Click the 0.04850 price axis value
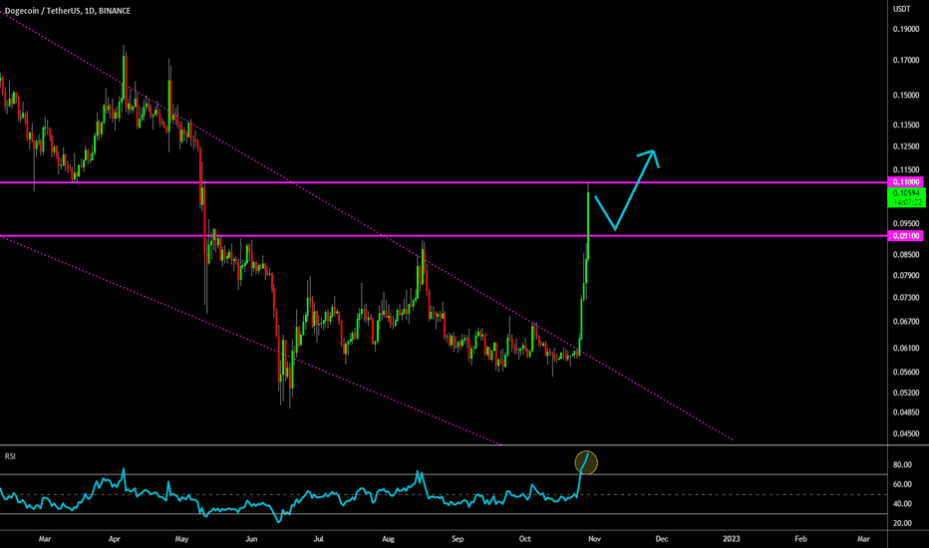Screen dimensions: 929x548 pos(906,412)
